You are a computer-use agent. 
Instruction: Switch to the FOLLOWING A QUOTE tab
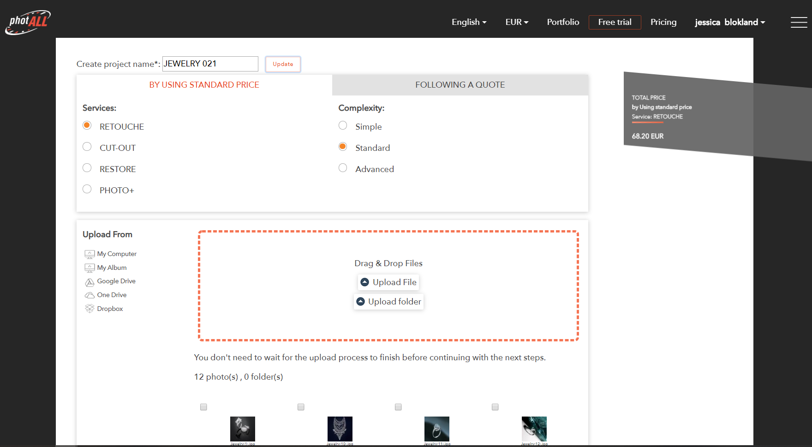click(x=460, y=85)
